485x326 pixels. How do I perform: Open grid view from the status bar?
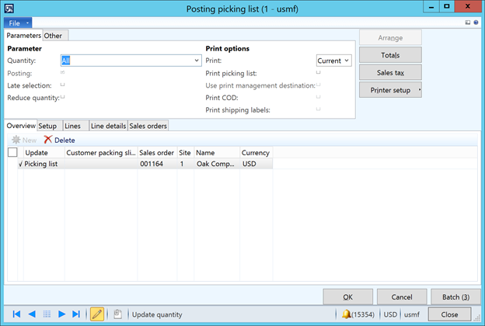click(x=47, y=314)
